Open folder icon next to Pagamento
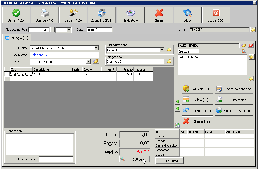Viewport: 258px width, 169px height. [x=96, y=61]
